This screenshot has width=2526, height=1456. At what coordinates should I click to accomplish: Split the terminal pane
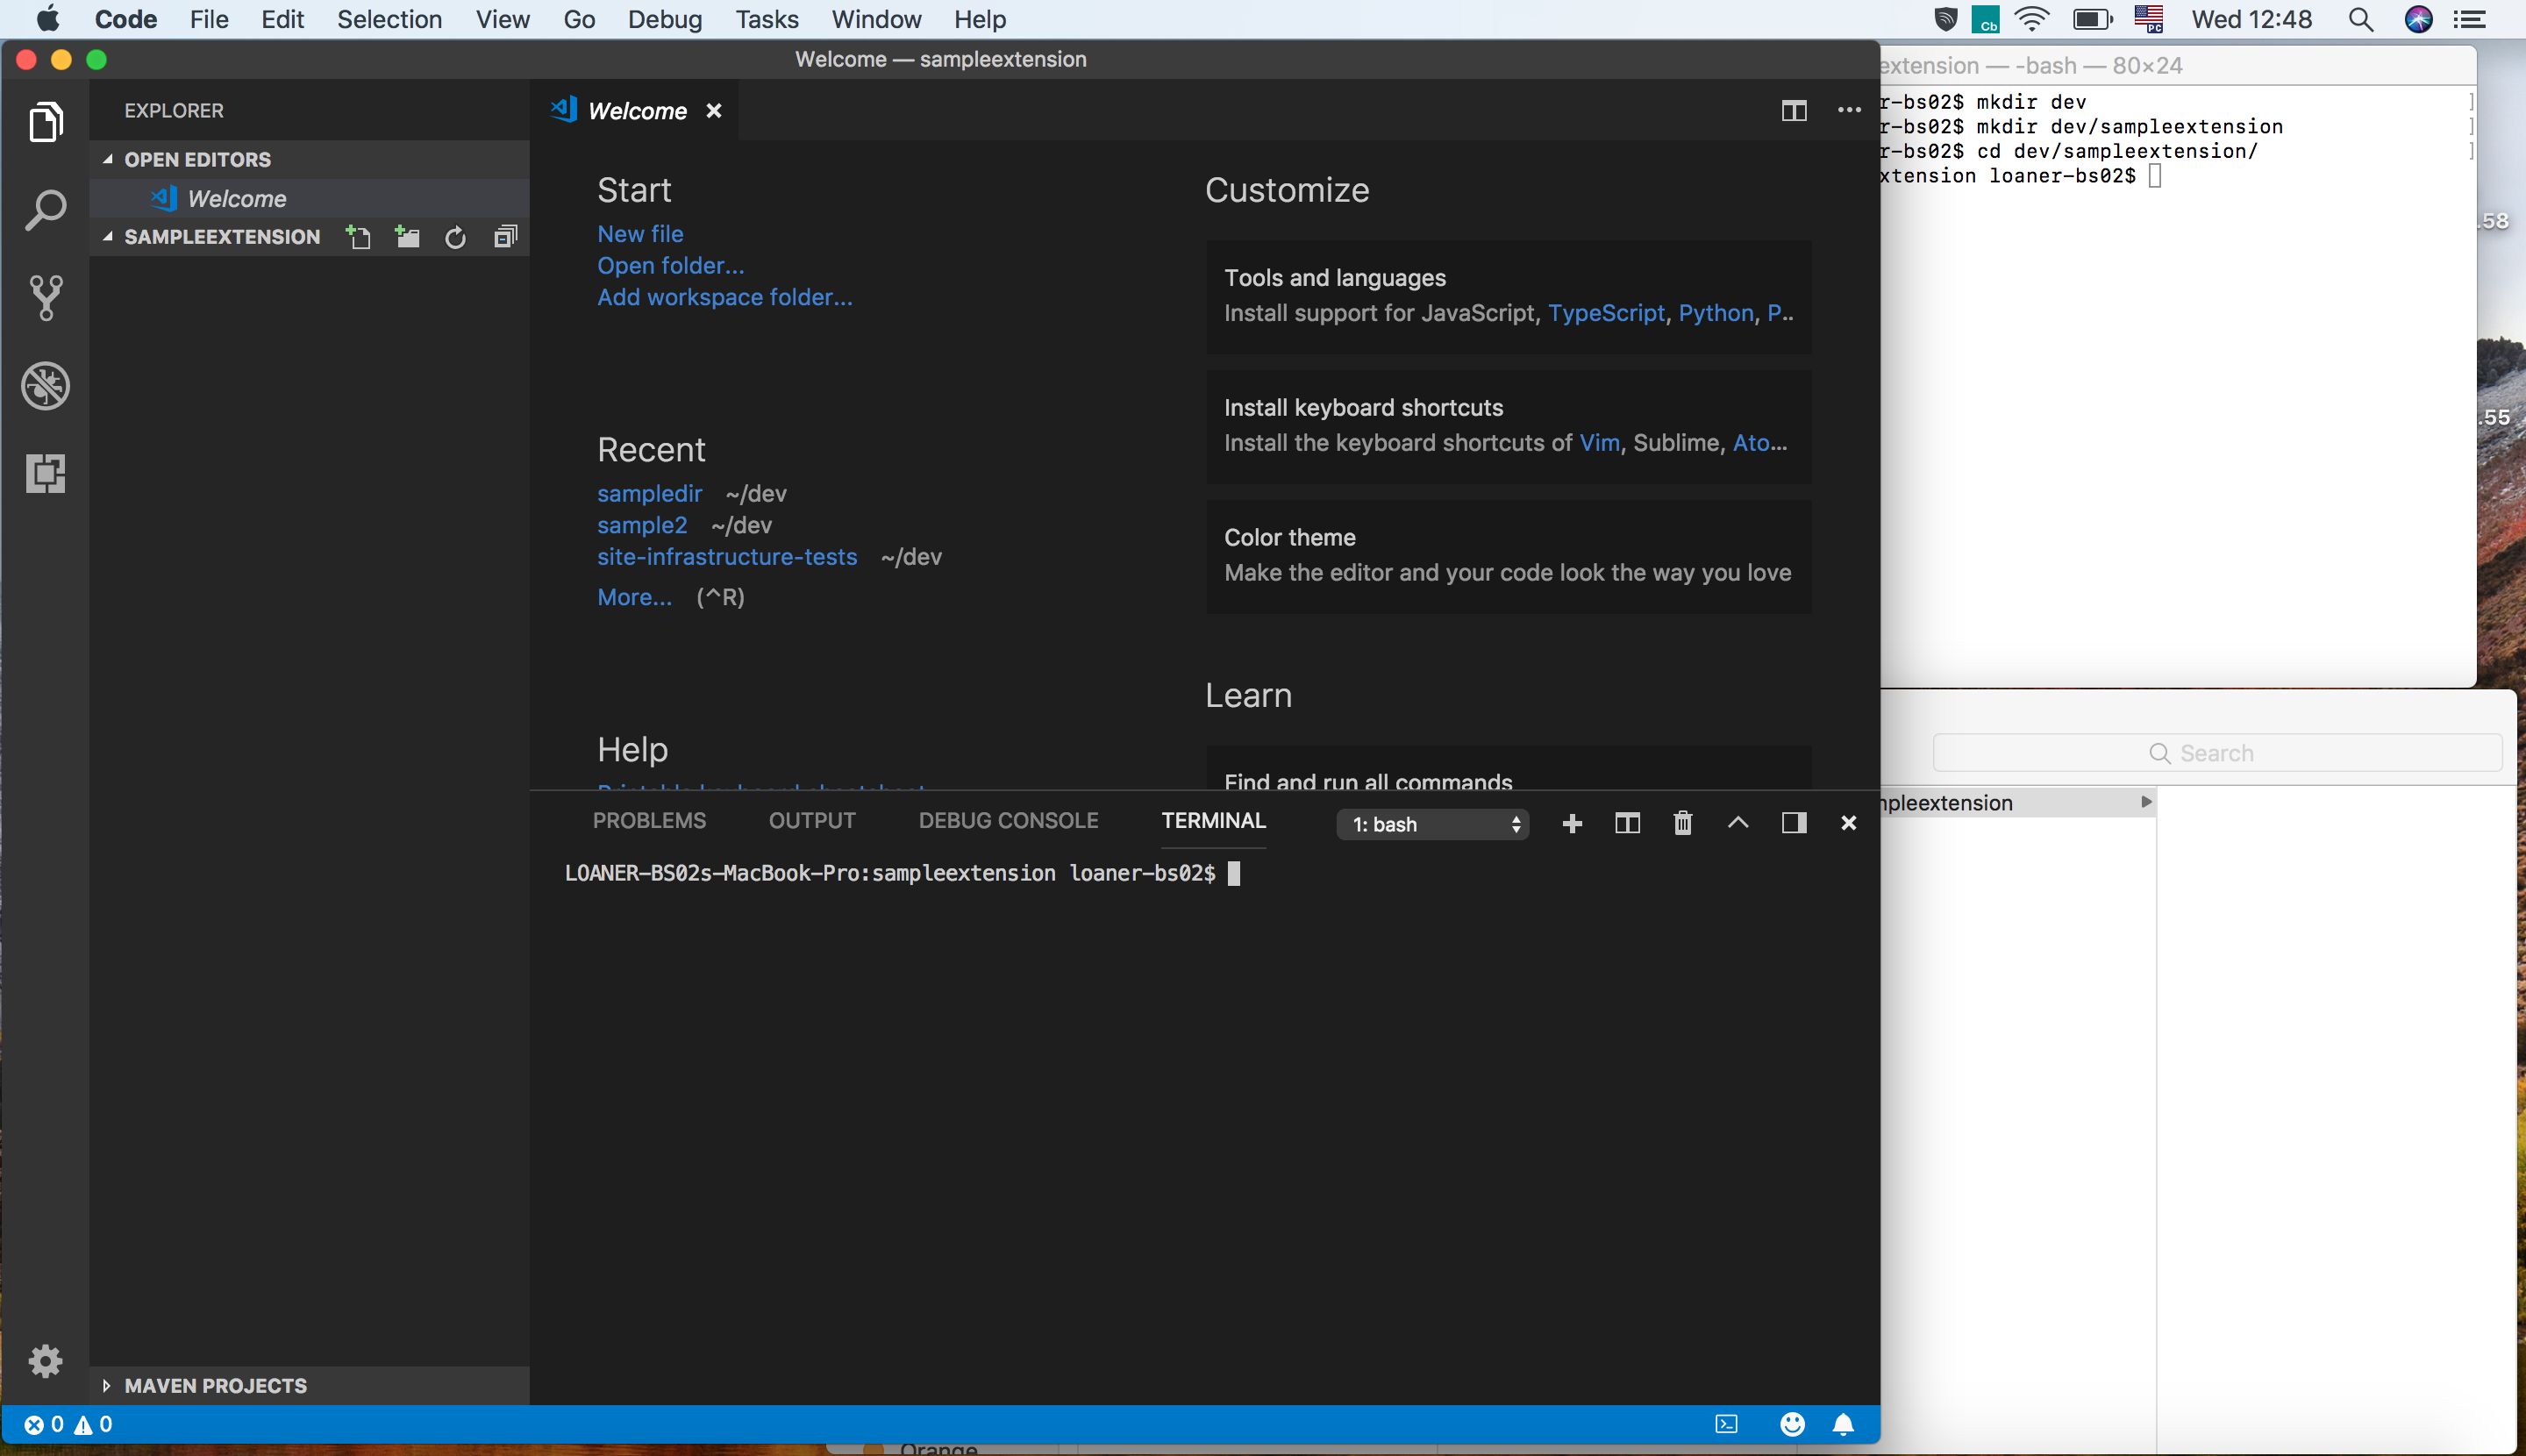coord(1627,823)
